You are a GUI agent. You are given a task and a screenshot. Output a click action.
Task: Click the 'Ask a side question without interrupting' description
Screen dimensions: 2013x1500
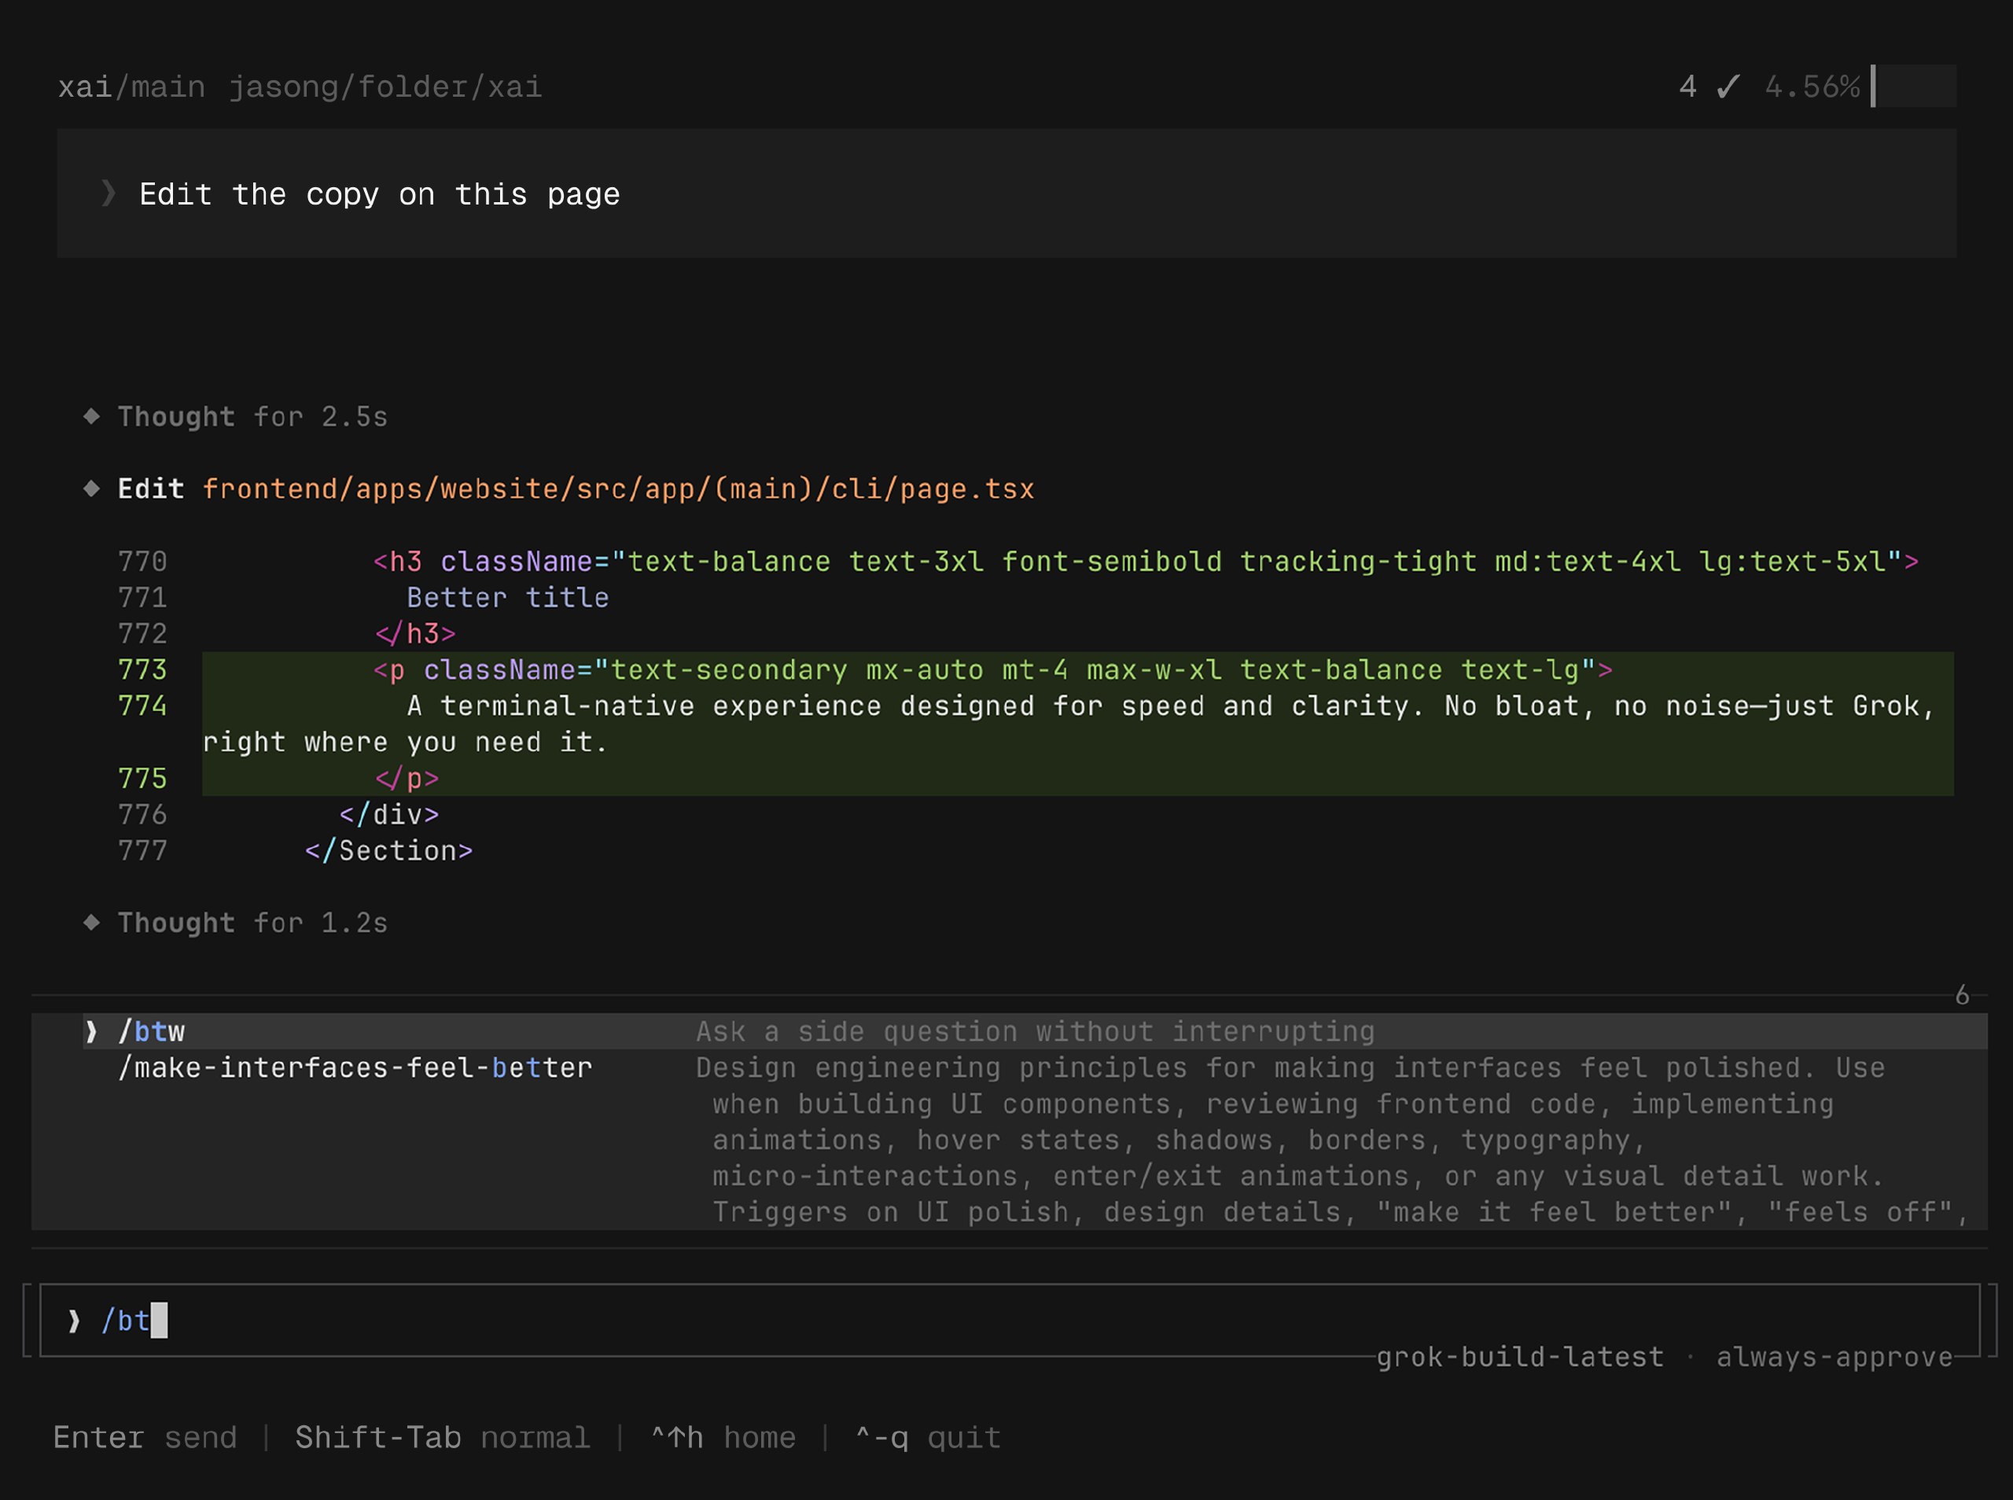tap(1035, 1031)
